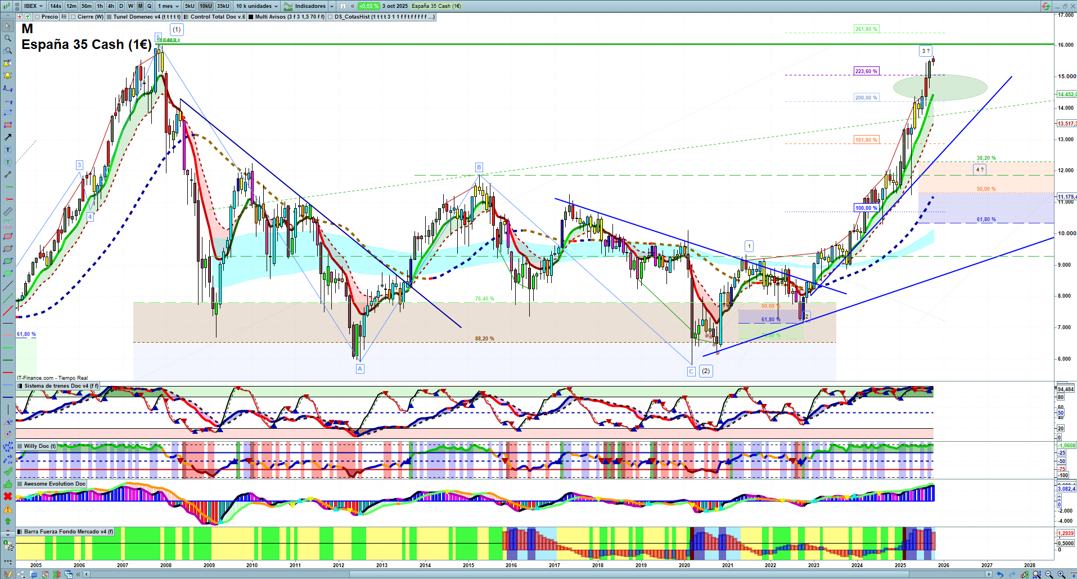The image size is (1077, 579).
Task: Click the candlestick chart style icon
Action: (x=8, y=6)
